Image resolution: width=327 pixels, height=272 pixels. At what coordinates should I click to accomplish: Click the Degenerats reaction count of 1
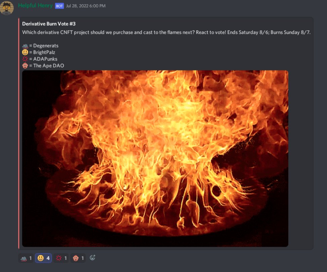point(31,258)
